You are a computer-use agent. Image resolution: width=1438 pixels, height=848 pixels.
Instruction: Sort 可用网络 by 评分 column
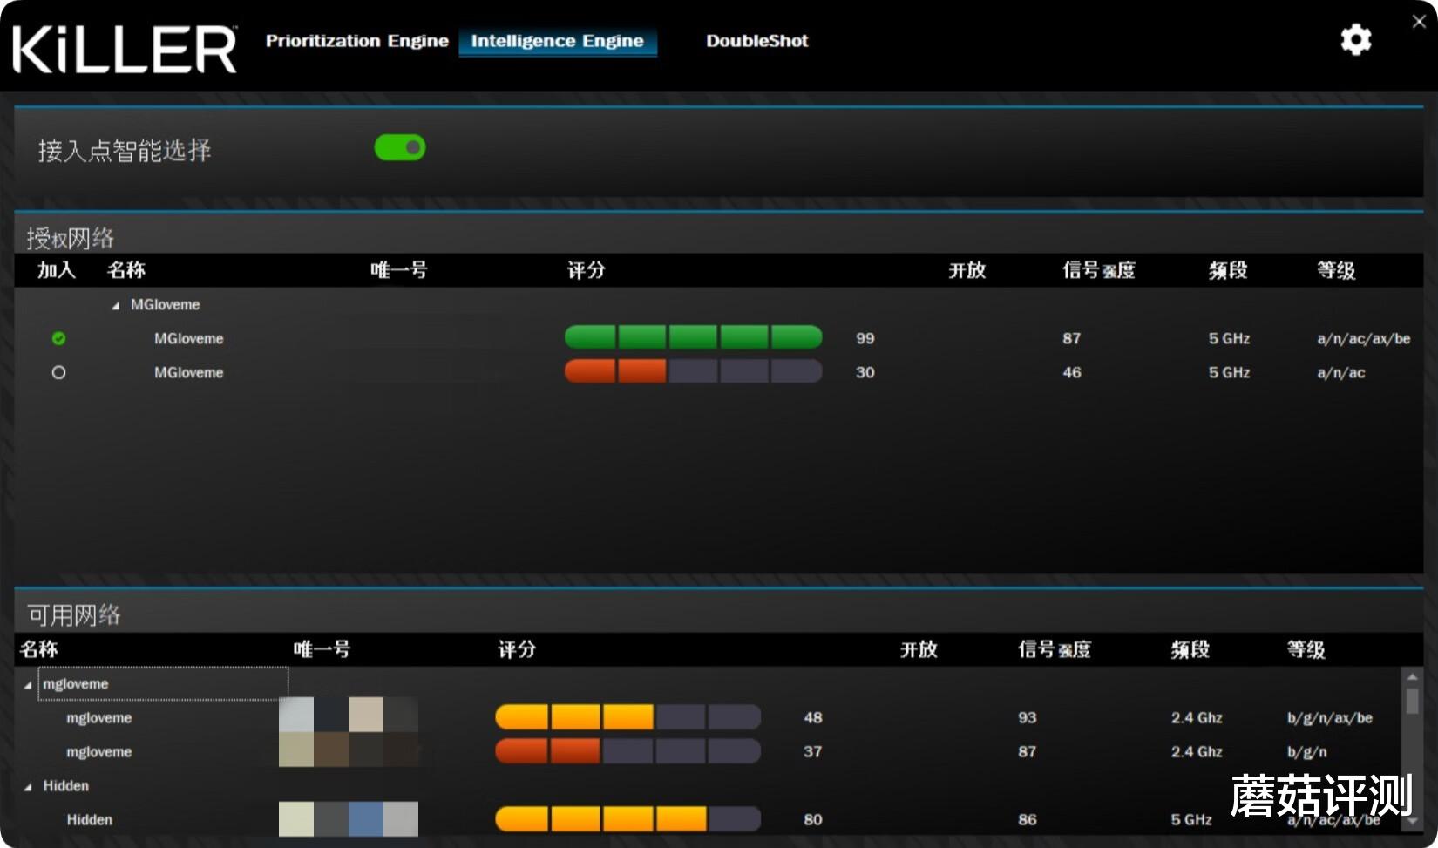pos(517,649)
